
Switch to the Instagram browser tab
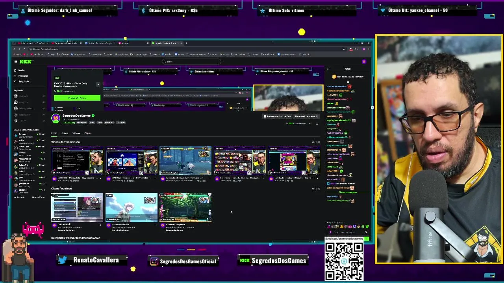point(134,43)
